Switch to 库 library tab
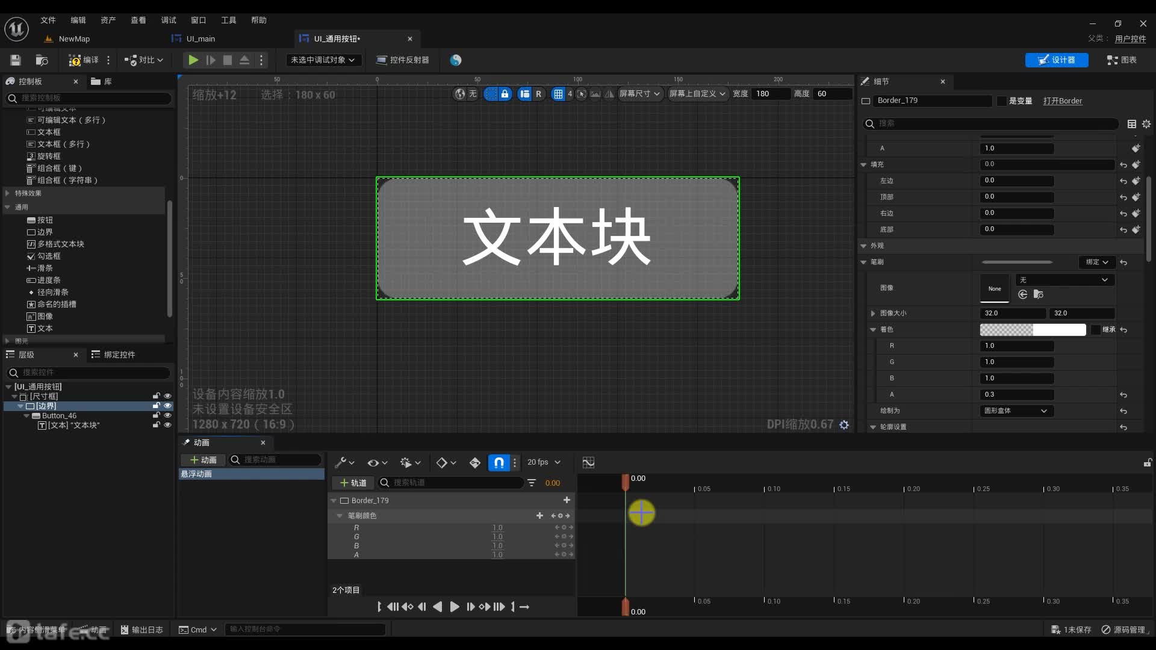Screen dimensions: 1156x650 coord(101,81)
